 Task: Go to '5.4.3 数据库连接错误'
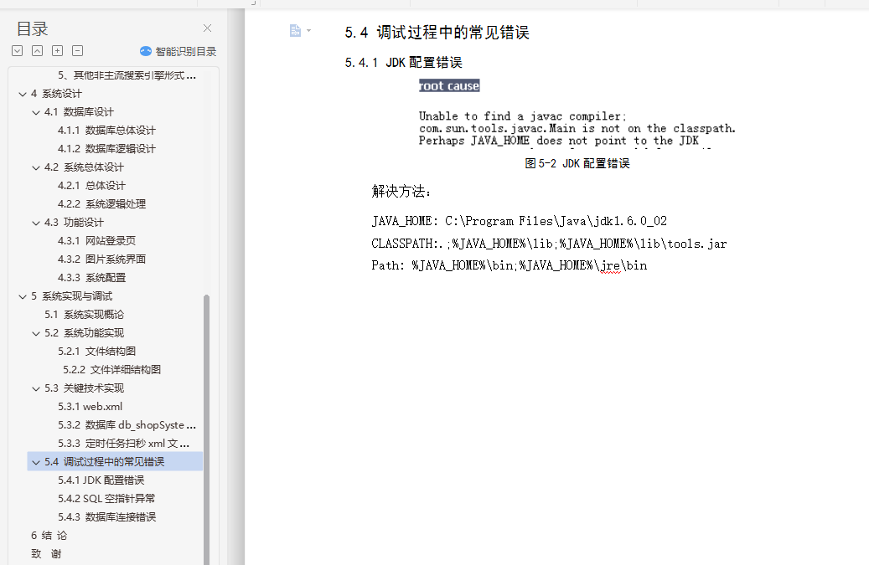pyautogui.click(x=106, y=516)
